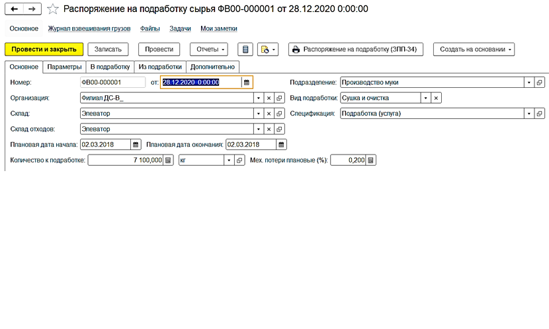549x329 pixels.
Task: Clear the Вид подработки field
Action: pos(436,98)
